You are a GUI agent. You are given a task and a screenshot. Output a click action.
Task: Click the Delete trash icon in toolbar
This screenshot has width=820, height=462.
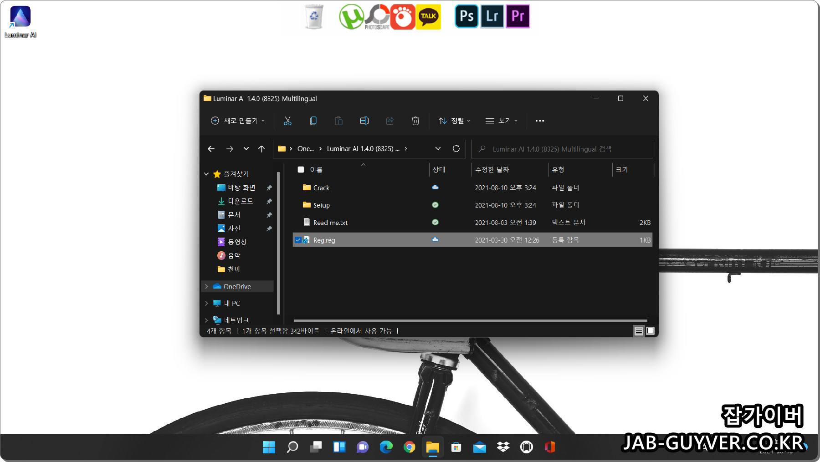[415, 121]
